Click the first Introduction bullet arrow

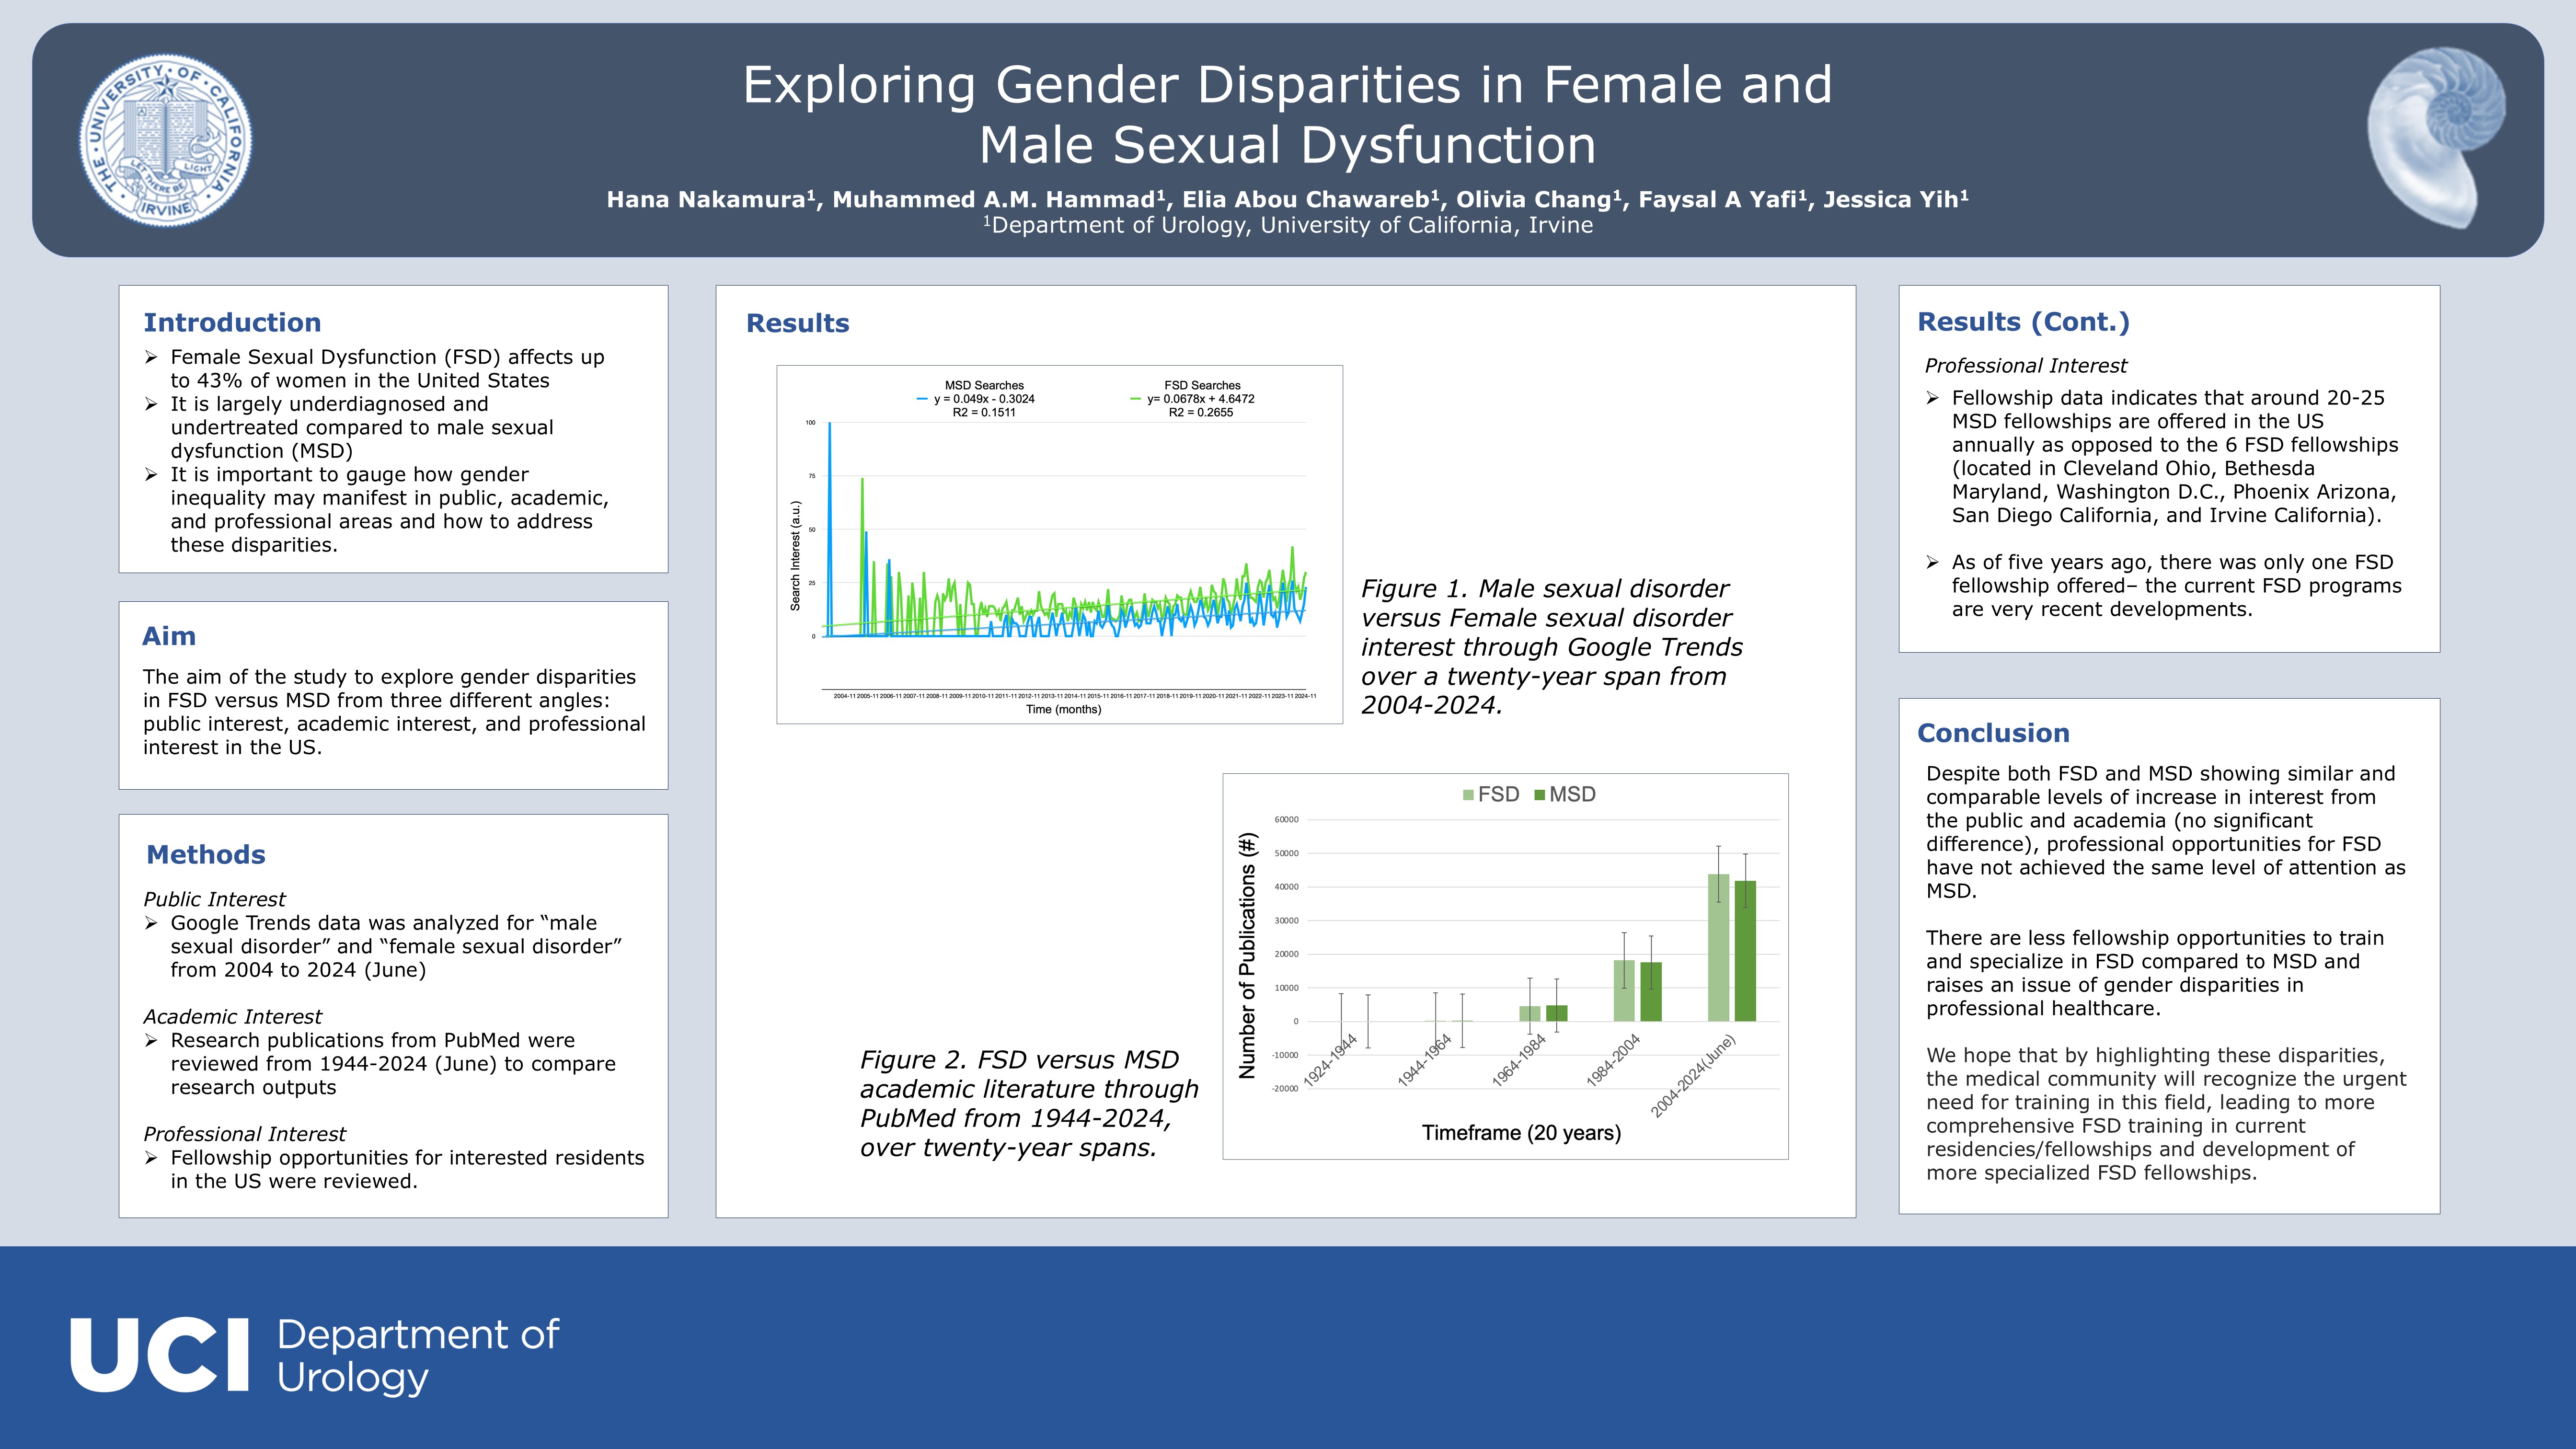(x=151, y=357)
